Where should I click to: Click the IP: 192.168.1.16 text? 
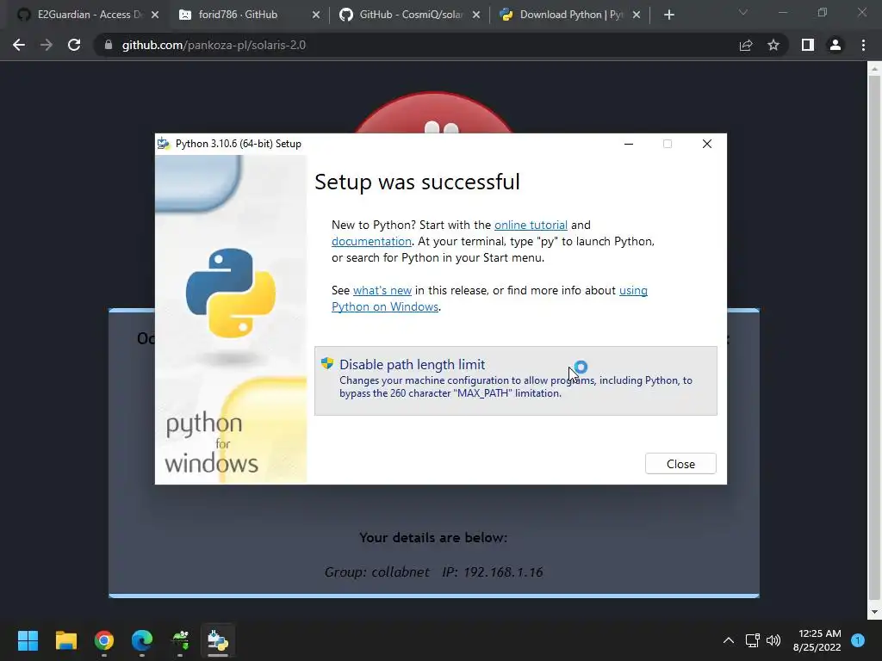pyautogui.click(x=492, y=572)
